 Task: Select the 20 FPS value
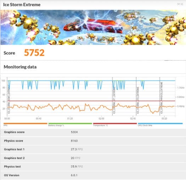click(75, 158)
